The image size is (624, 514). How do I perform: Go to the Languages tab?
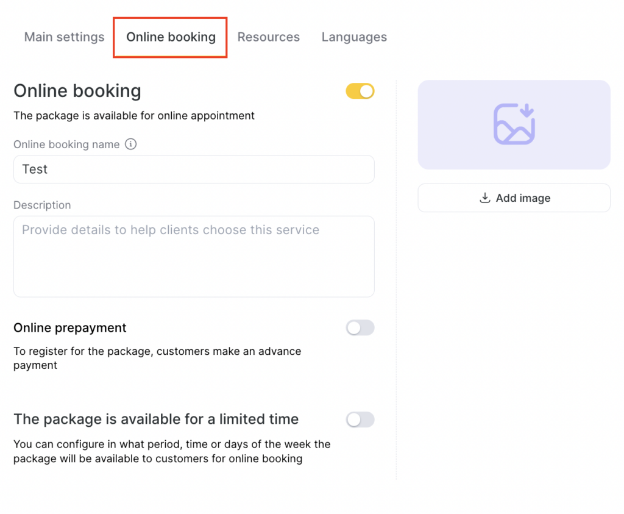coord(354,37)
